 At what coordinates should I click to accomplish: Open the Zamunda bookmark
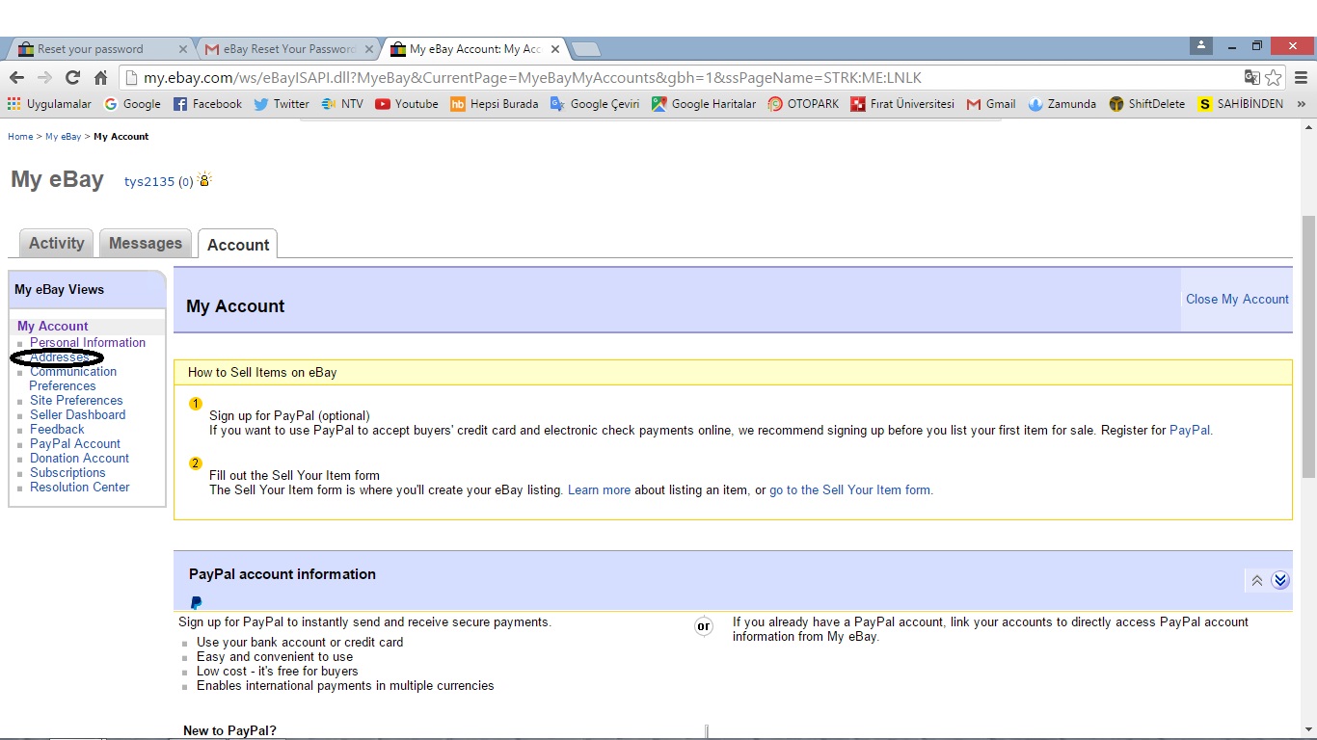click(x=1062, y=104)
